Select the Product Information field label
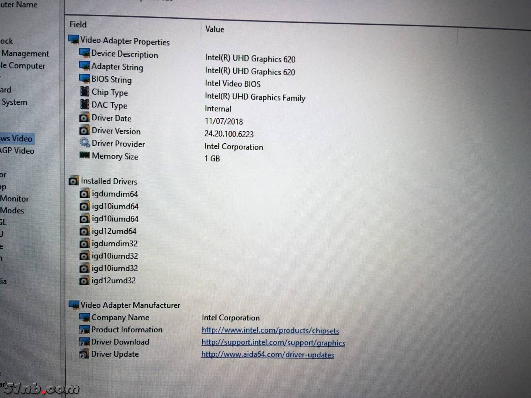 pyautogui.click(x=127, y=330)
